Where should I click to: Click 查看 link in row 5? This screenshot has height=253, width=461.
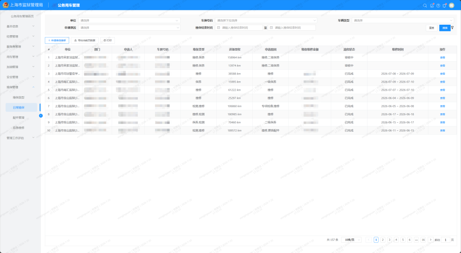coord(443,90)
